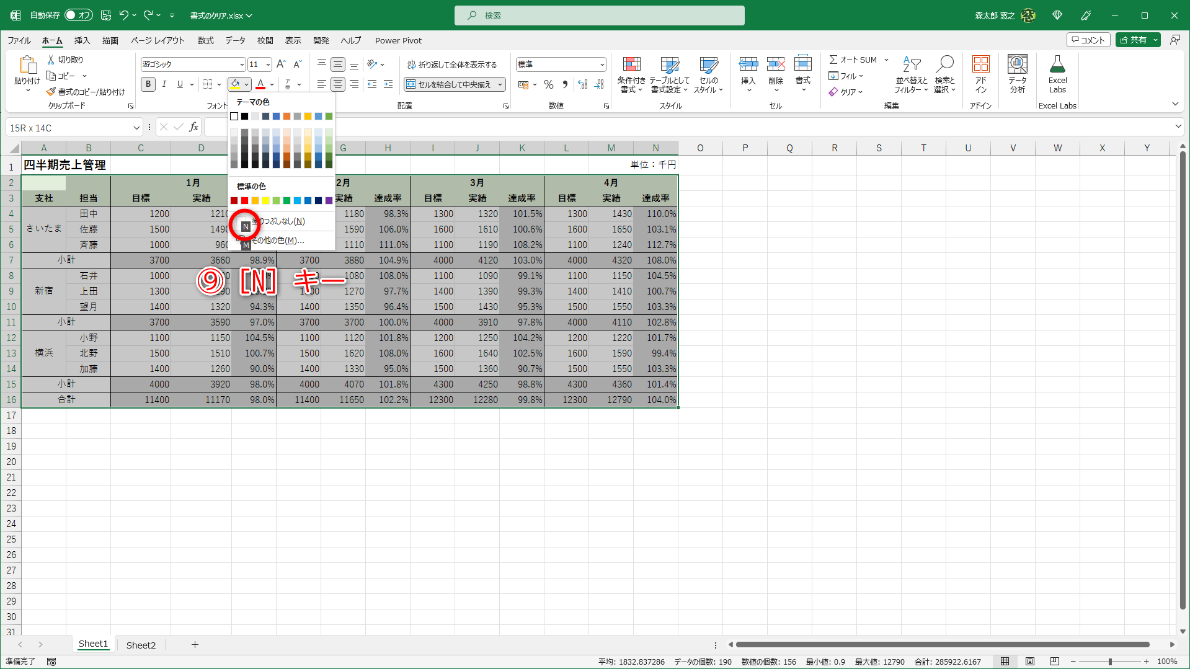Viewport: 1190px width, 669px height.
Task: Add a new sheet with the plus button
Action: pos(195,645)
